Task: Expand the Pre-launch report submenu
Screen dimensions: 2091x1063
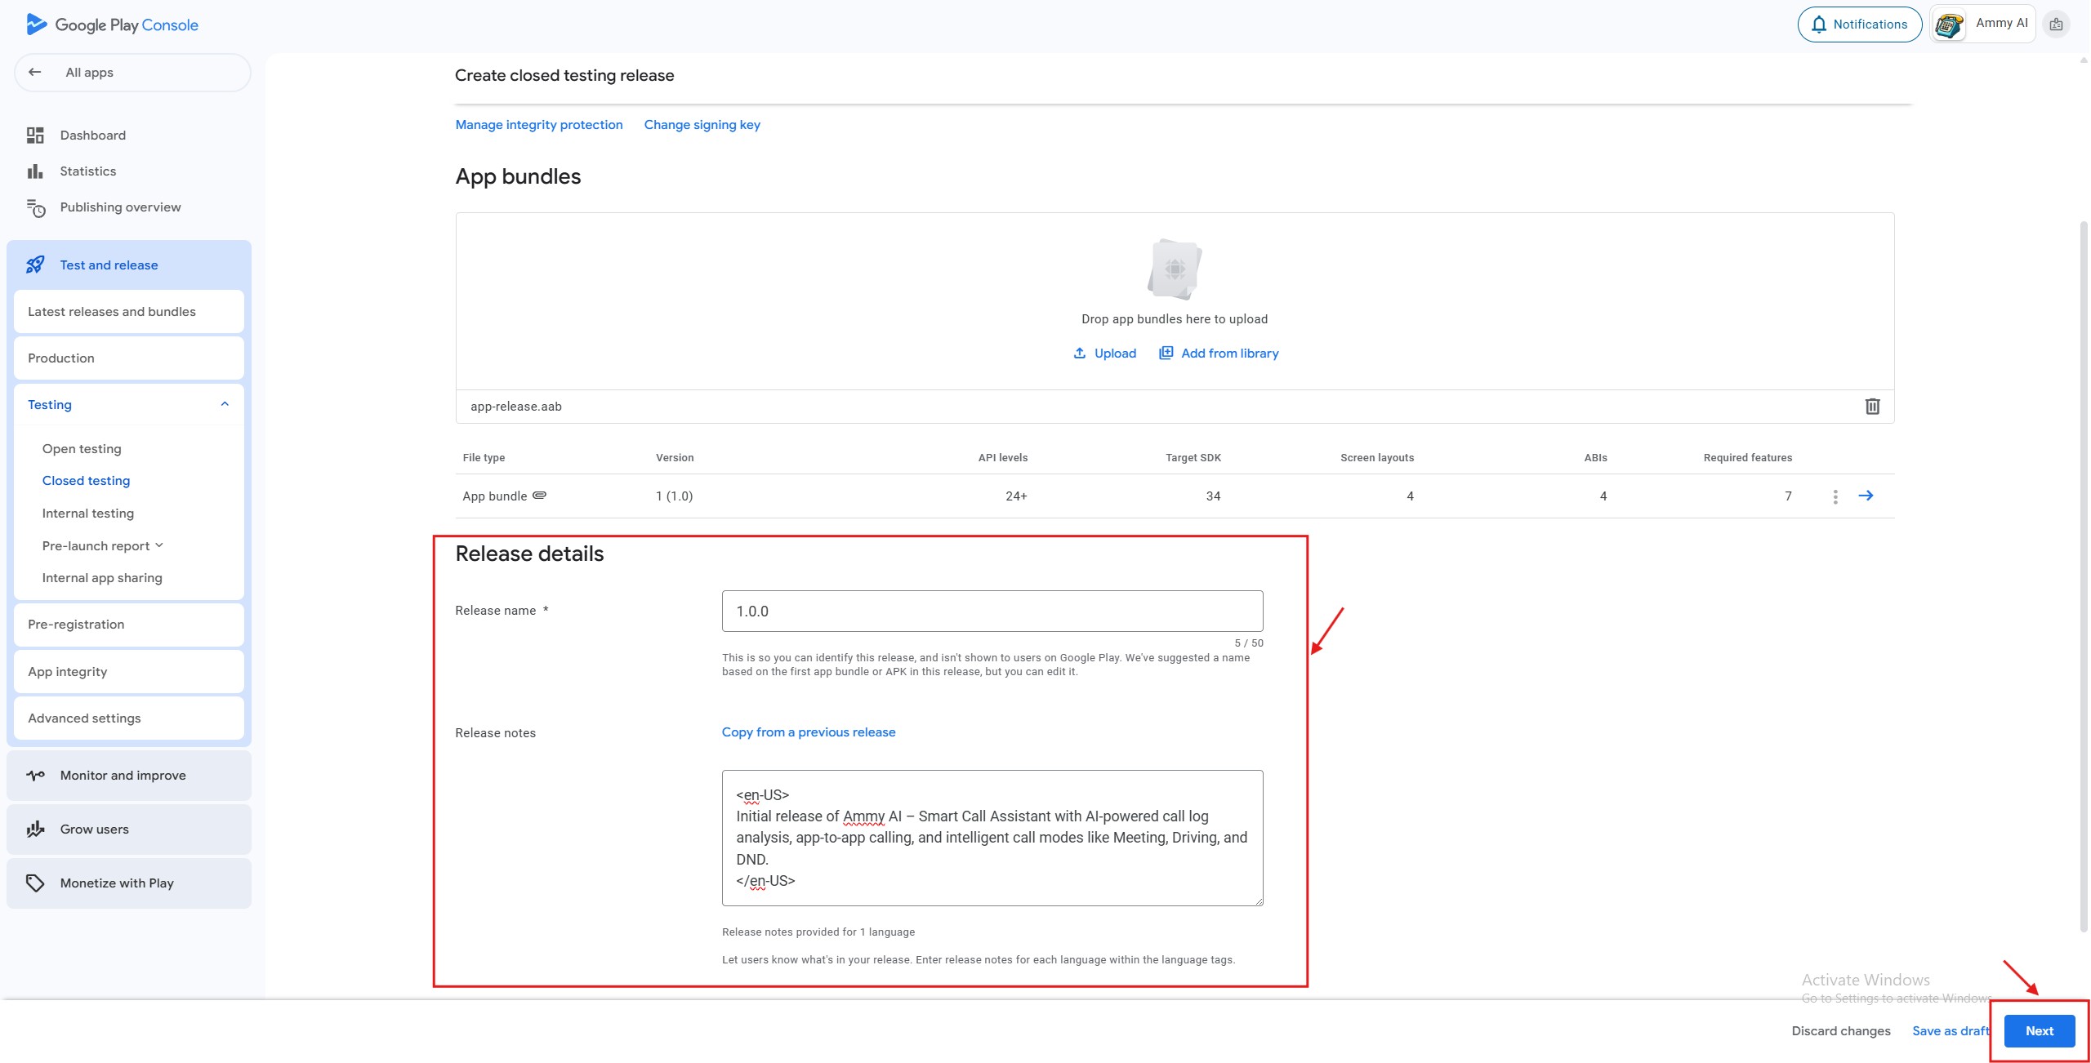Action: pyautogui.click(x=159, y=545)
